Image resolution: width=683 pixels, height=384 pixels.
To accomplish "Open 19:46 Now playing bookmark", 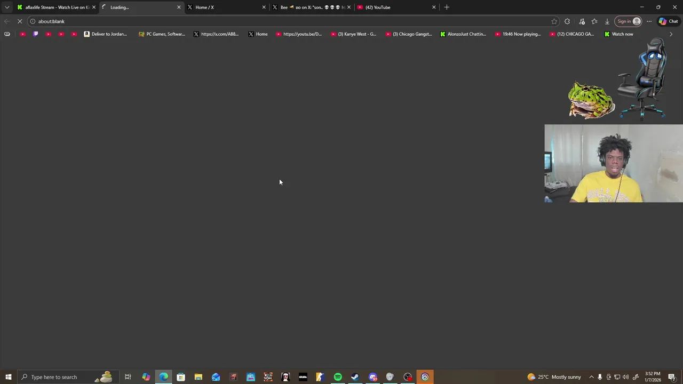I will coord(518,34).
